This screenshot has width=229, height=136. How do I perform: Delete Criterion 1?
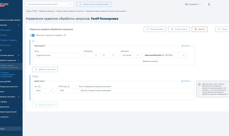(186, 46)
